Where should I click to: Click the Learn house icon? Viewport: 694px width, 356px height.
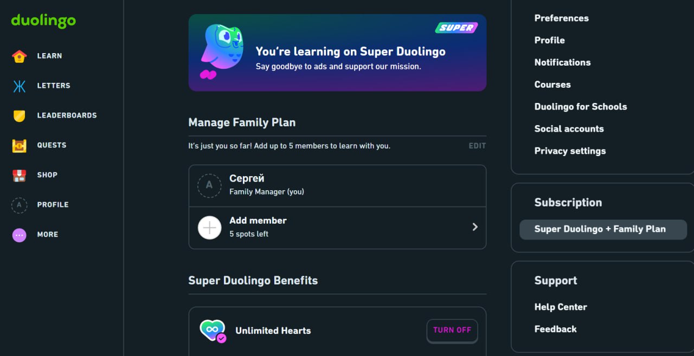pyautogui.click(x=20, y=56)
